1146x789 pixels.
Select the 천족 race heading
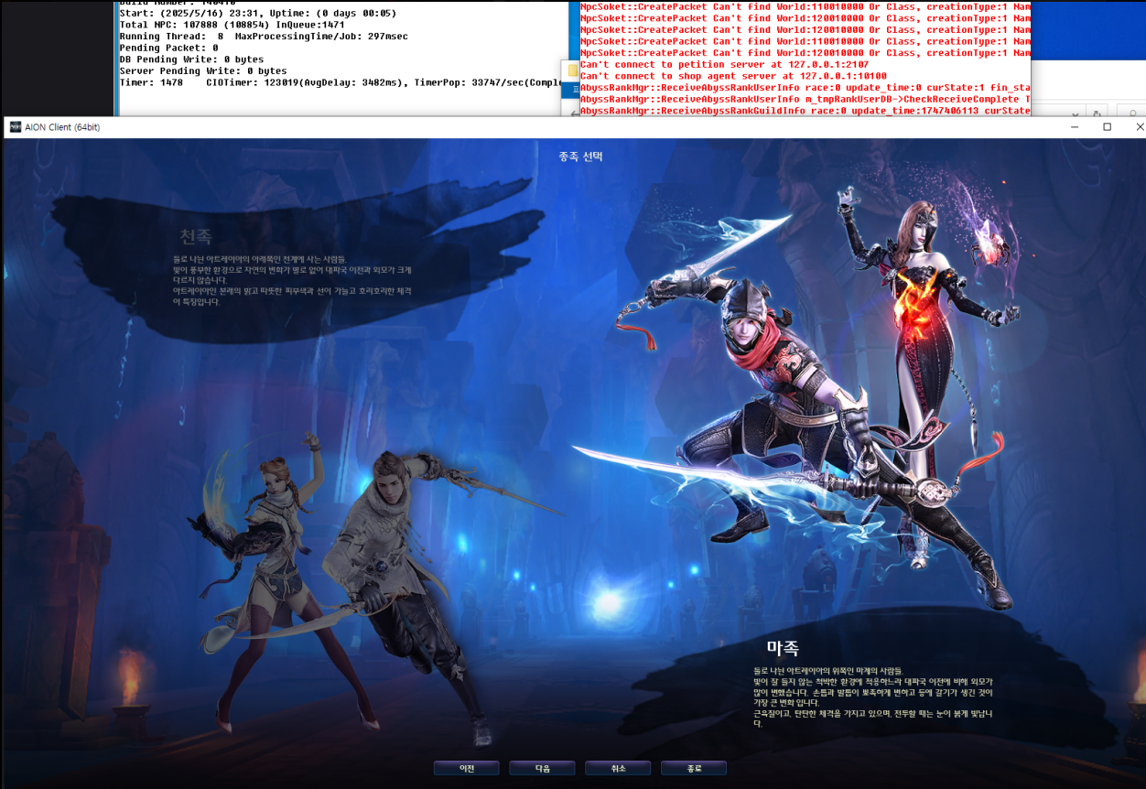point(196,237)
